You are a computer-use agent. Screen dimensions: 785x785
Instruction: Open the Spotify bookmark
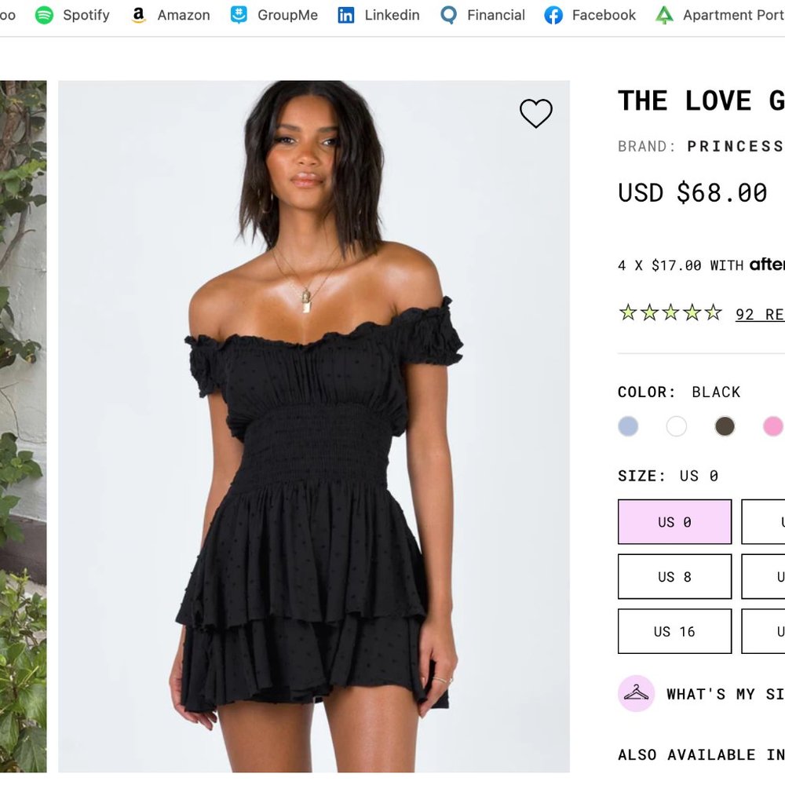(71, 15)
